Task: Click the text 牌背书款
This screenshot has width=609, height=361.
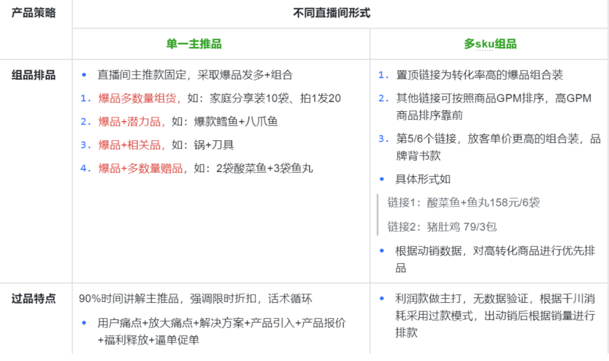Action: coord(419,156)
